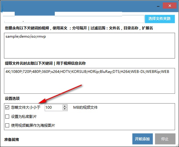Screen dimensions: 179x147
Task: Minimize the dialog window
Action: pyautogui.click(x=158, y=6)
